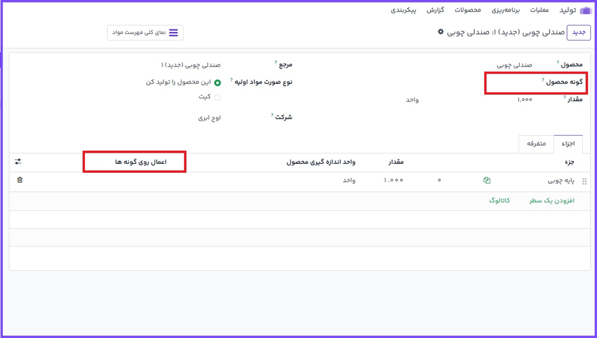This screenshot has width=597, height=338.
Task: Select the این محصول را تولید کن radio option
Action: (x=217, y=83)
